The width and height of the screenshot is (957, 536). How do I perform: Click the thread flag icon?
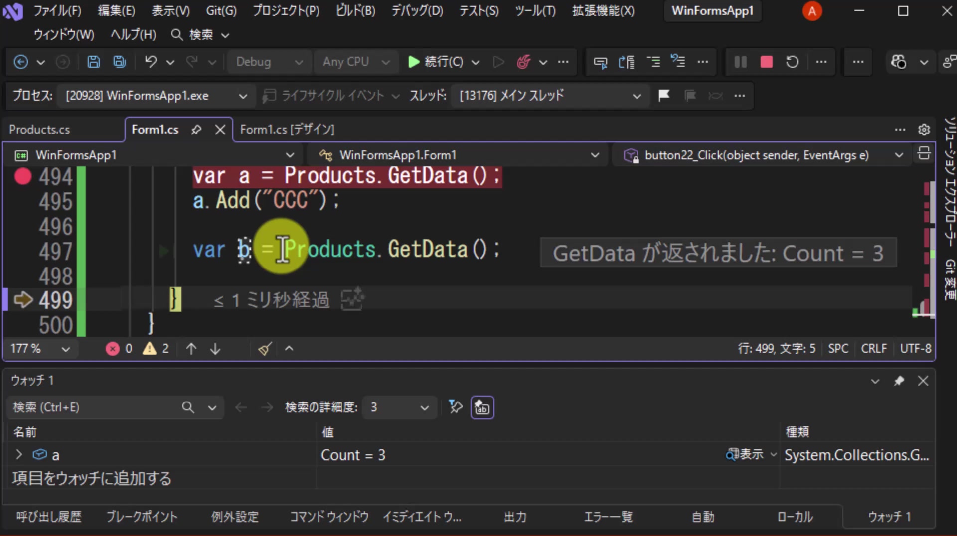pyautogui.click(x=664, y=95)
